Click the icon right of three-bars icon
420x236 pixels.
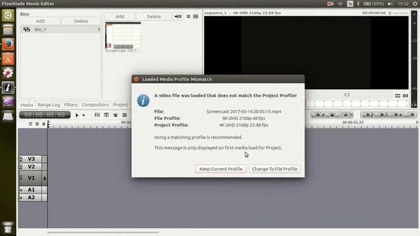click(106, 115)
